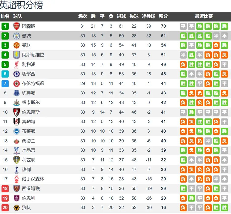The height and width of the screenshot is (214, 231).
Task: Click the Everton (埃弗顿) crest icon
Action: tap(16, 93)
